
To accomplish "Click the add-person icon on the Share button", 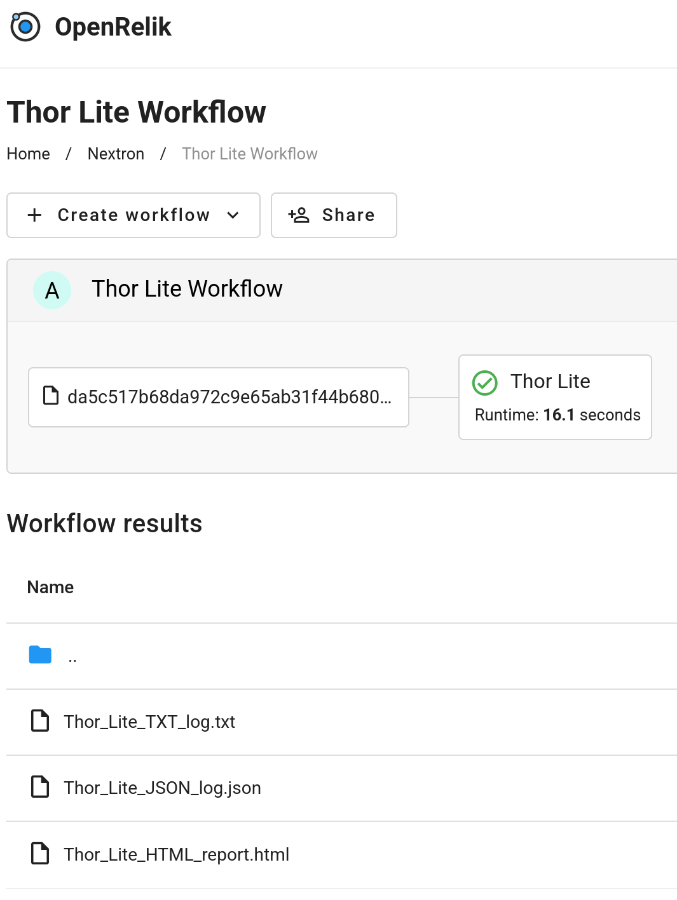I will pyautogui.click(x=297, y=215).
